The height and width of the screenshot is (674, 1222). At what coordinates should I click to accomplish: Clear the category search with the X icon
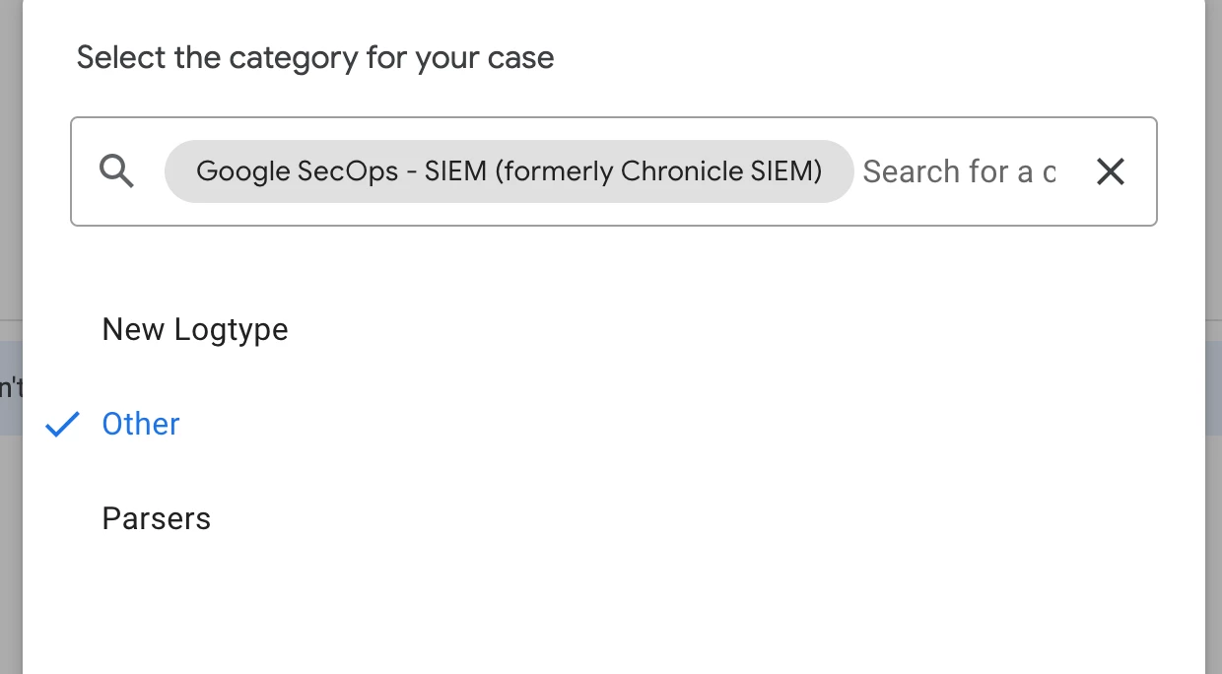[1111, 171]
